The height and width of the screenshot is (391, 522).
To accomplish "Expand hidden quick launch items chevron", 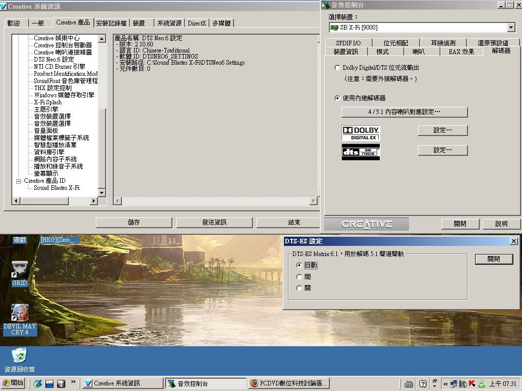I will pyautogui.click(x=73, y=382).
